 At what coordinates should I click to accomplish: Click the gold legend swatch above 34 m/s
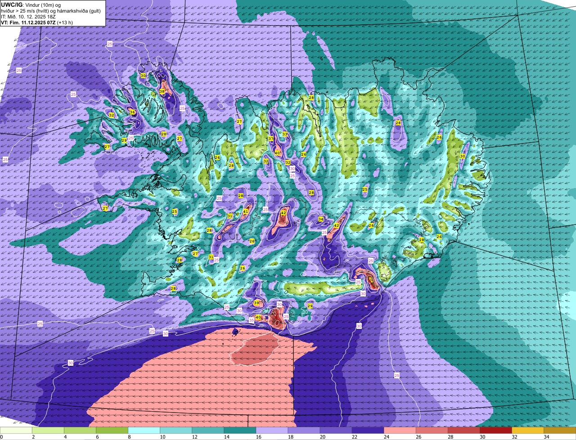[x=559, y=431]
